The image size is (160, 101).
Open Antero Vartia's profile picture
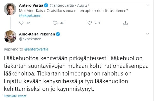pos(10,9)
